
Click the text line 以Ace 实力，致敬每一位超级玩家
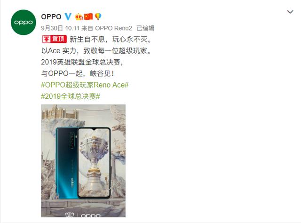(x=96, y=51)
